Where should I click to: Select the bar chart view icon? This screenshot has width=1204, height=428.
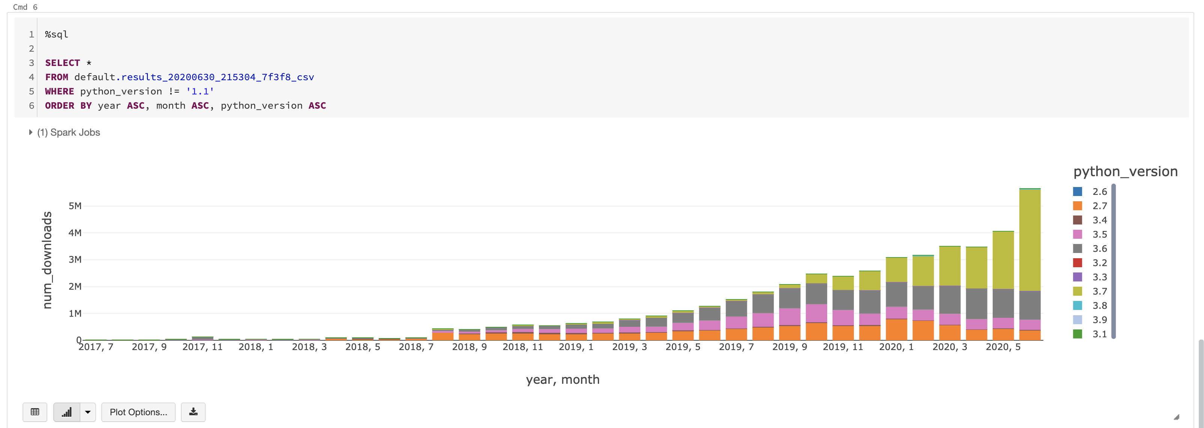click(67, 412)
